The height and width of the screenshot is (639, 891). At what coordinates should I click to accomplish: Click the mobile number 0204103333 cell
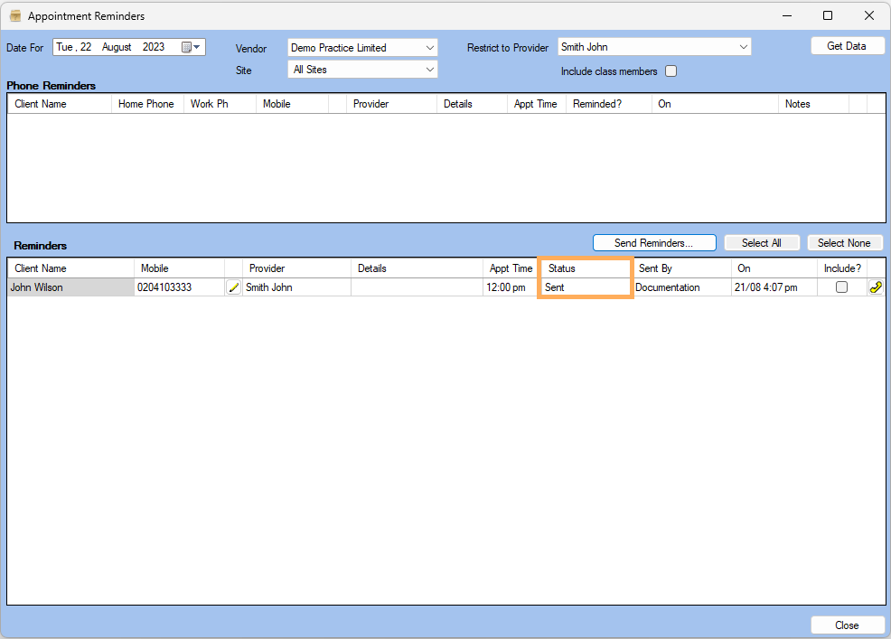click(x=180, y=287)
